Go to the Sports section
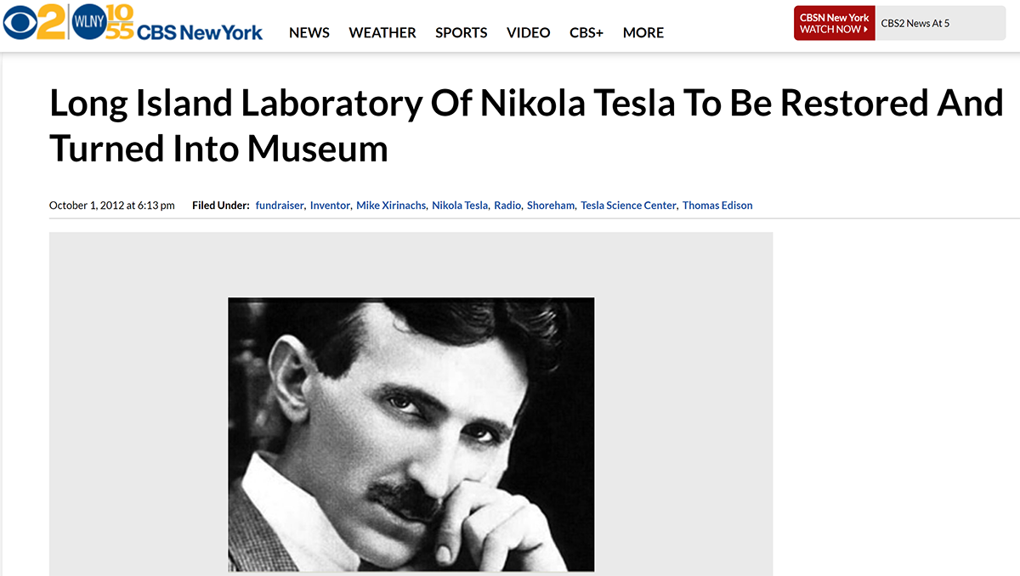Screen dimensions: 1020x576 pos(461,32)
